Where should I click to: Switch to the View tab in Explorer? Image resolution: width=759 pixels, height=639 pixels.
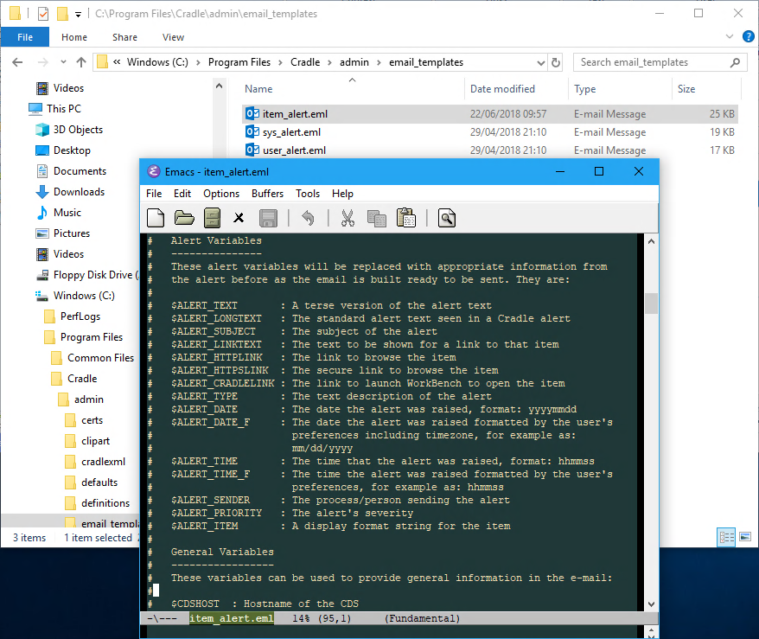(x=173, y=37)
